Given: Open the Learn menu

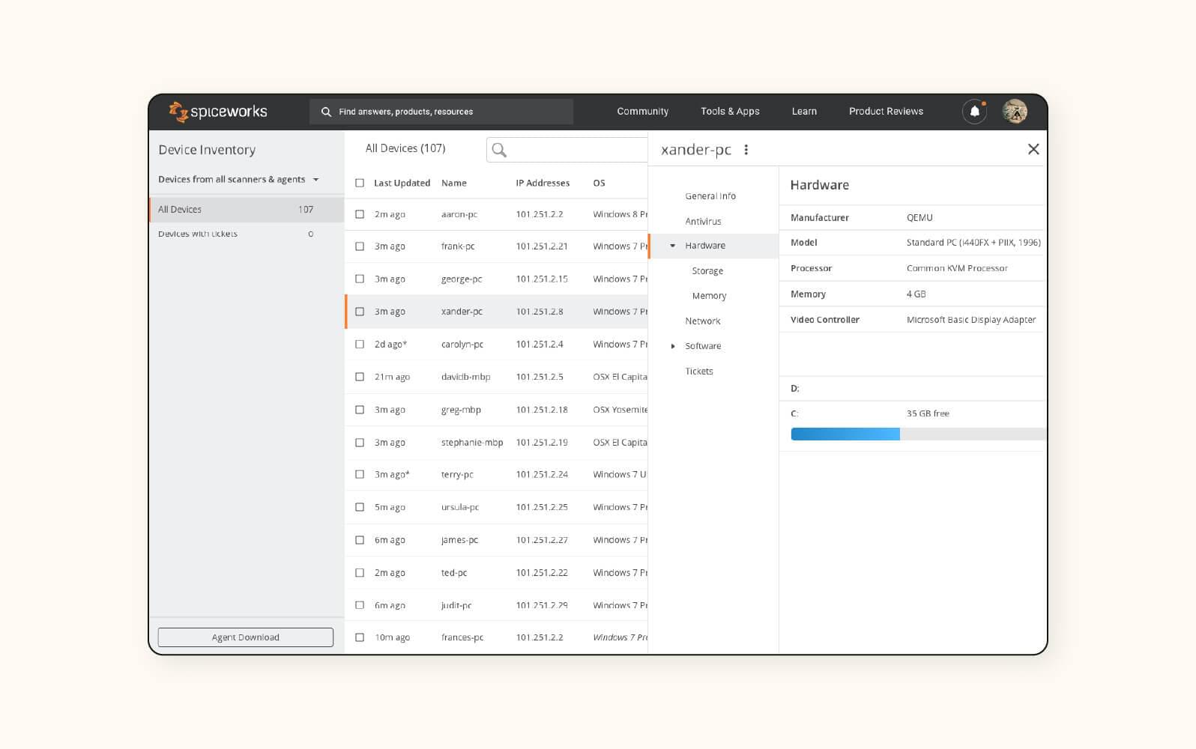Looking at the screenshot, I should 804,112.
